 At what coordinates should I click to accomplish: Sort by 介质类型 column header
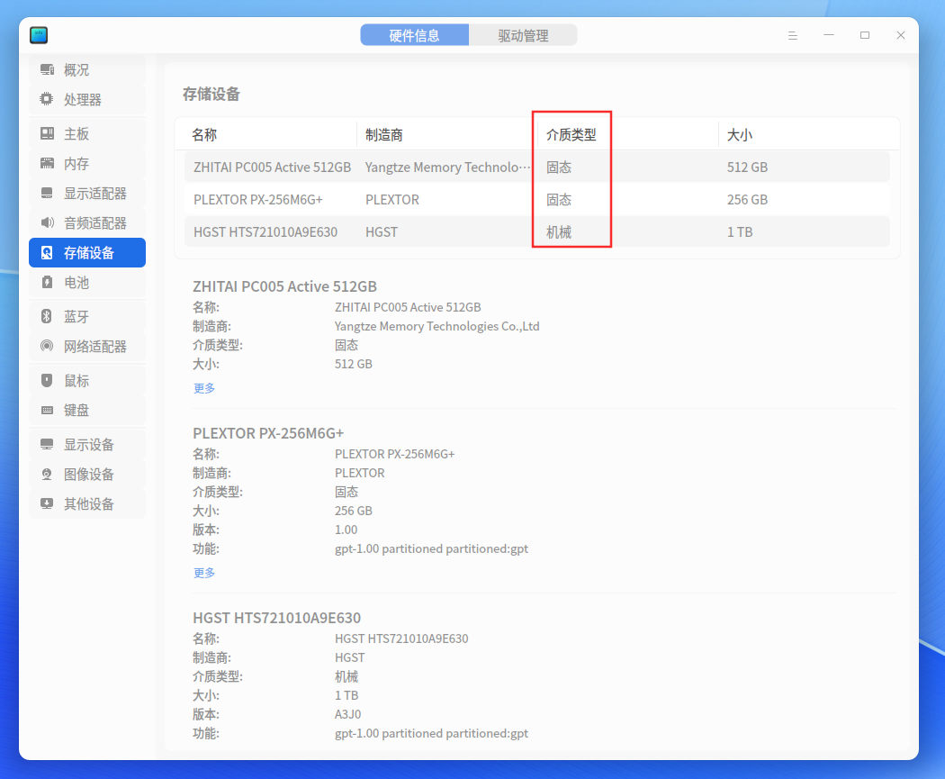point(571,134)
